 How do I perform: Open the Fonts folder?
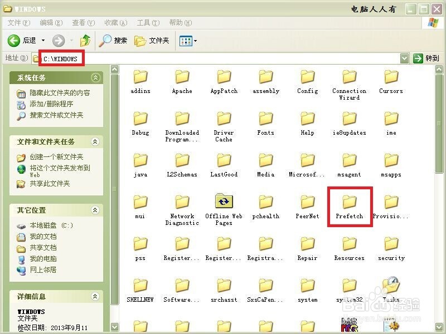point(265,119)
